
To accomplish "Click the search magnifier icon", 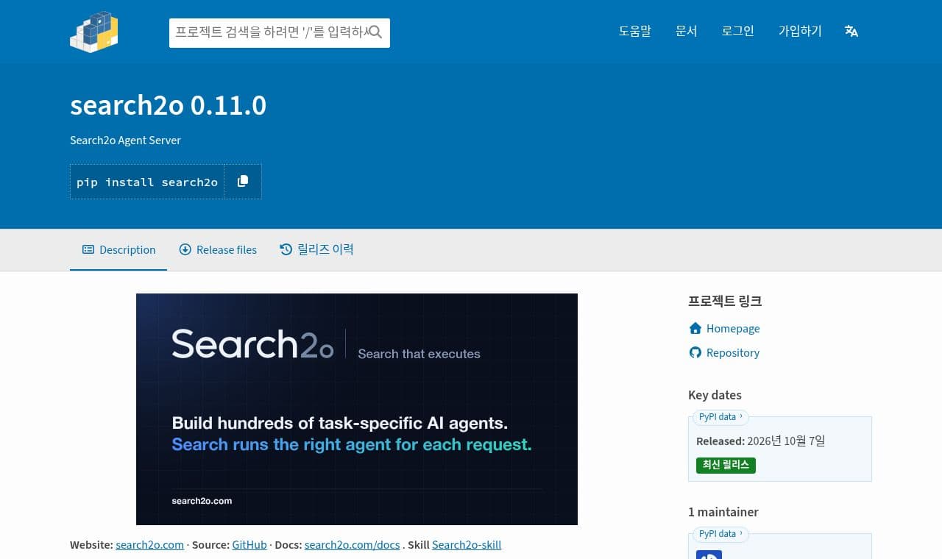I will (375, 32).
